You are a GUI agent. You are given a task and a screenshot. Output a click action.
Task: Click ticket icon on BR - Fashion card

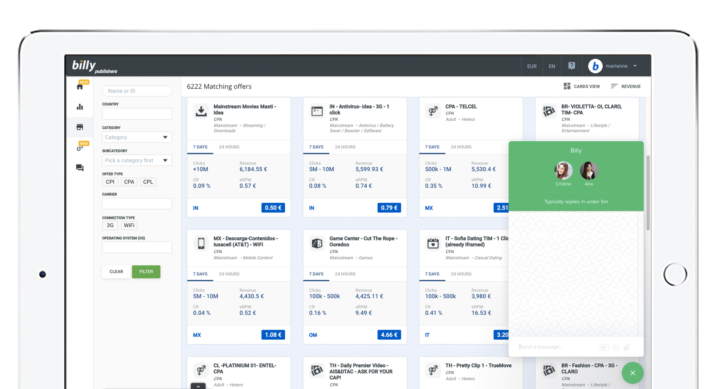[549, 370]
